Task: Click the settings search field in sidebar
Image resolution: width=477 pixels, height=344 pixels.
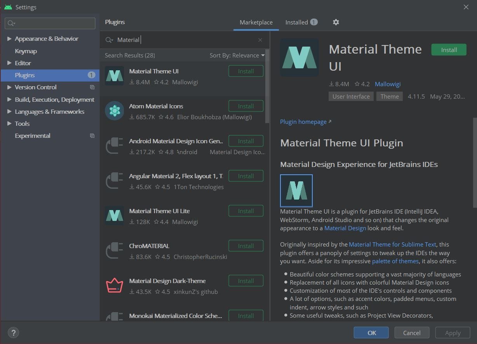Action: tap(50, 23)
